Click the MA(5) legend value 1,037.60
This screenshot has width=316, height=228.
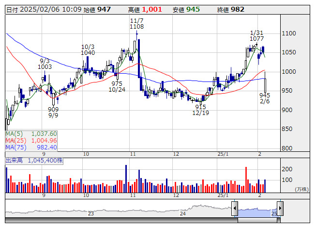click(x=44, y=134)
